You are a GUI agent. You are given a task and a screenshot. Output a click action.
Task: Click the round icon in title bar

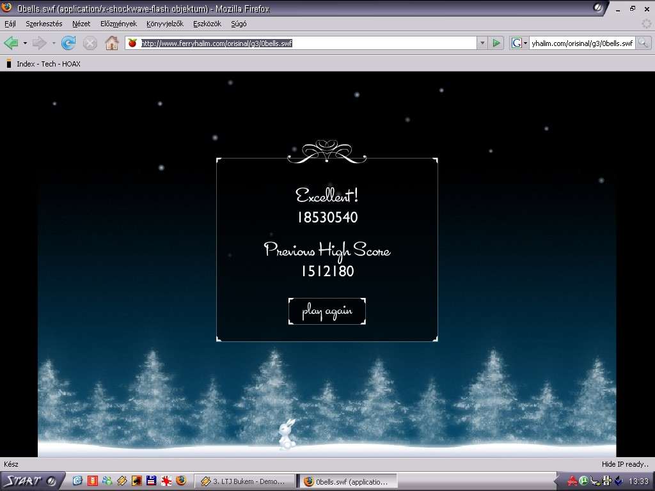click(598, 8)
